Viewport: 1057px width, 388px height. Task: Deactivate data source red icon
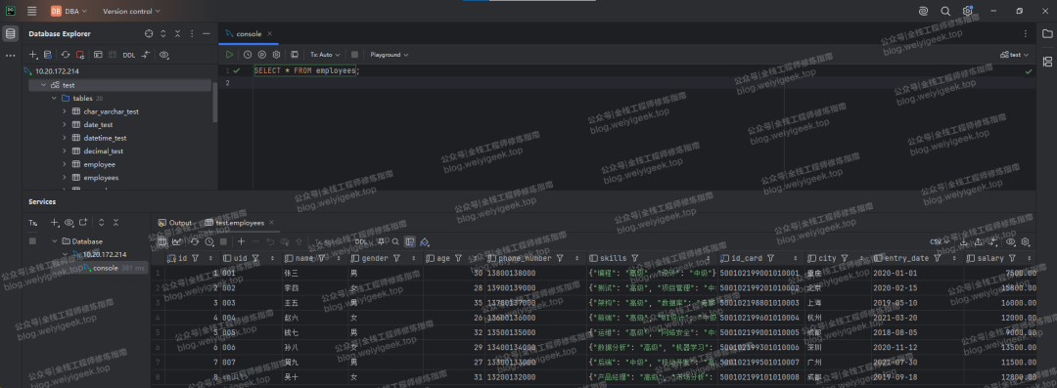click(x=80, y=55)
